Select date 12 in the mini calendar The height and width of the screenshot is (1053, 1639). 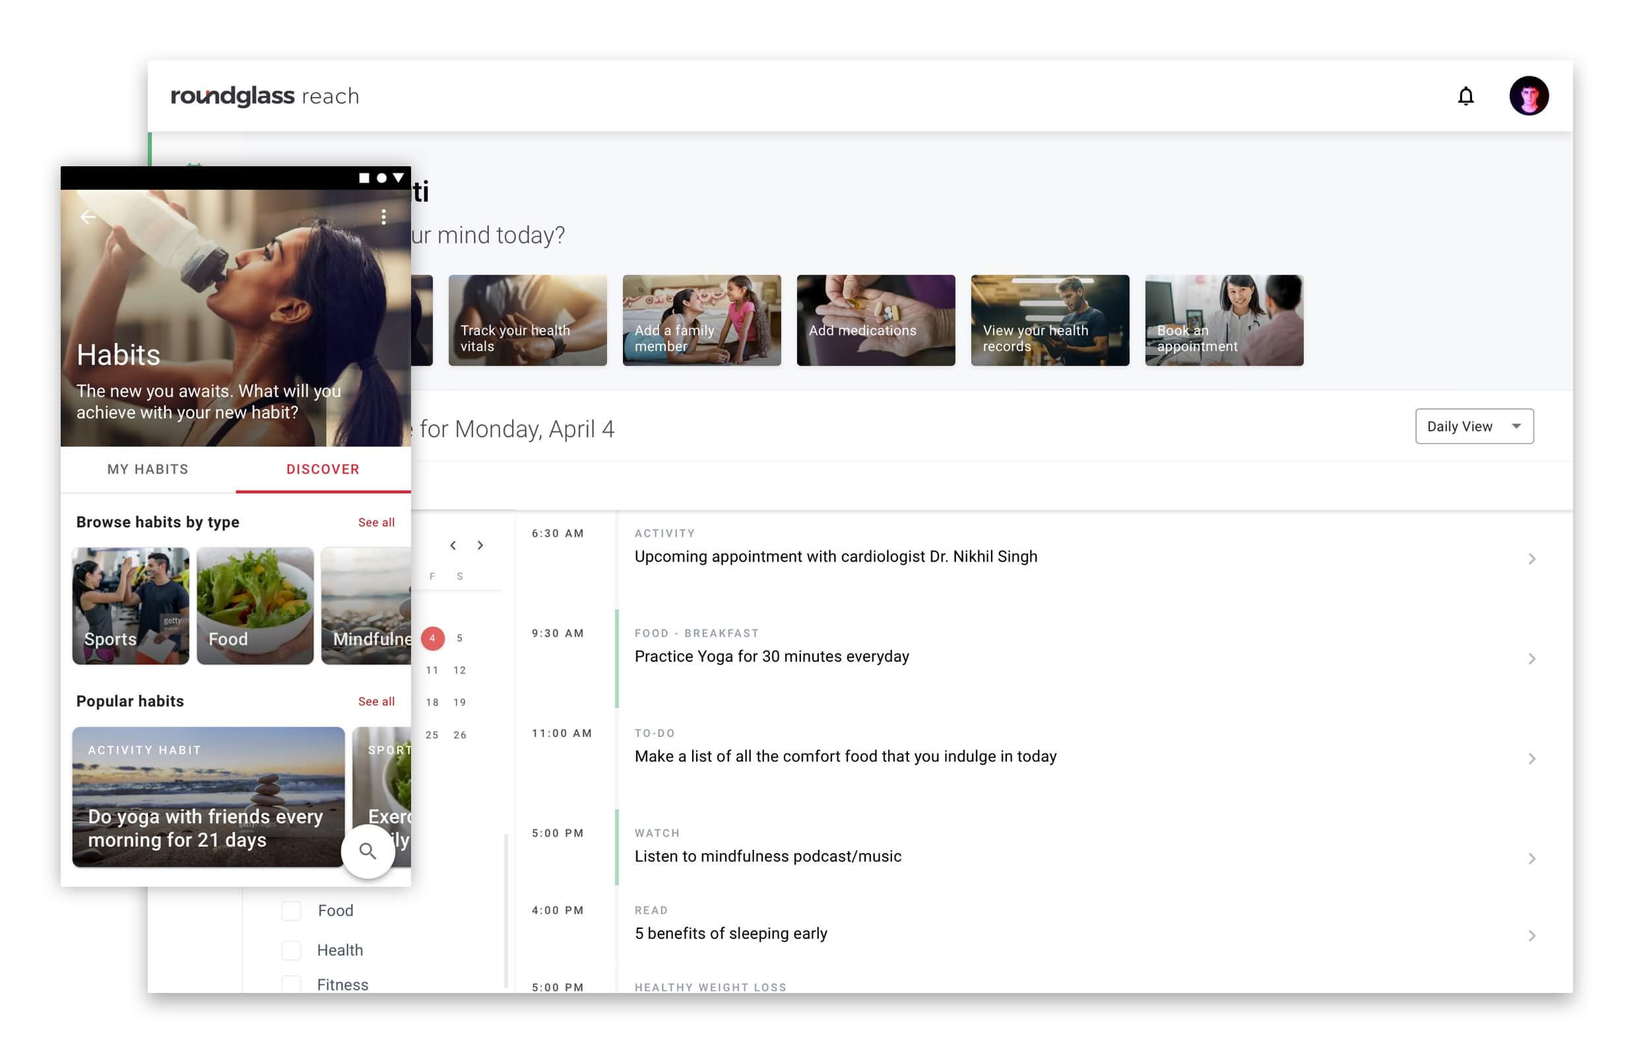click(x=459, y=670)
